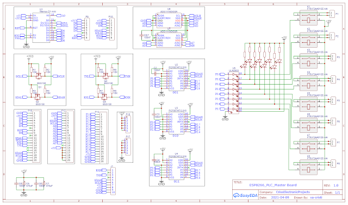Select output connector P3
The image size is (348, 205).
pyautogui.click(x=333, y=57)
